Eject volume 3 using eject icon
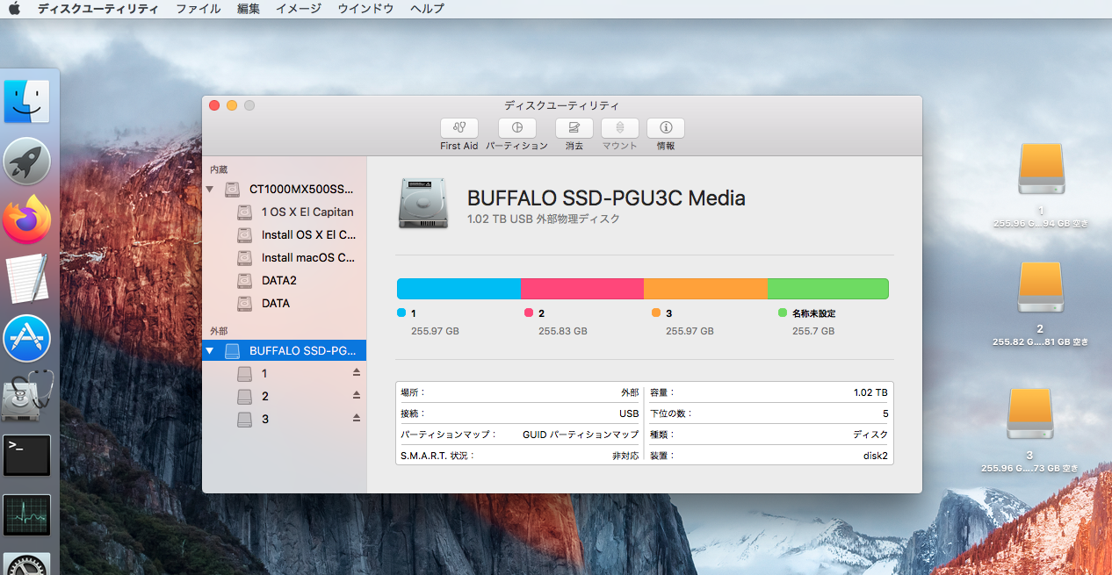Image resolution: width=1112 pixels, height=575 pixels. [x=357, y=419]
